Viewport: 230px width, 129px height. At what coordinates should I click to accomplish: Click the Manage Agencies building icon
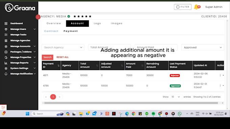click(x=6, y=40)
